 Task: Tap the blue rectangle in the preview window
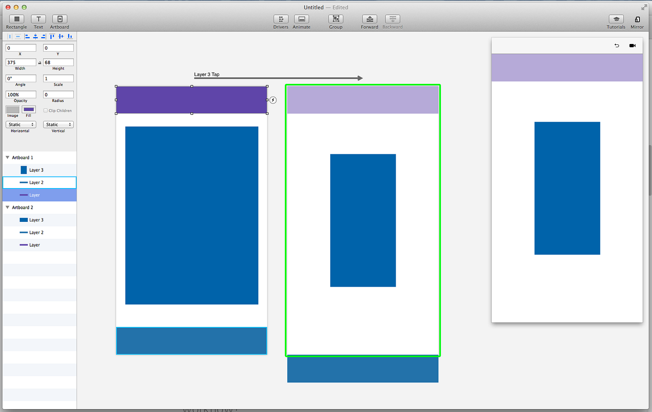pos(567,188)
